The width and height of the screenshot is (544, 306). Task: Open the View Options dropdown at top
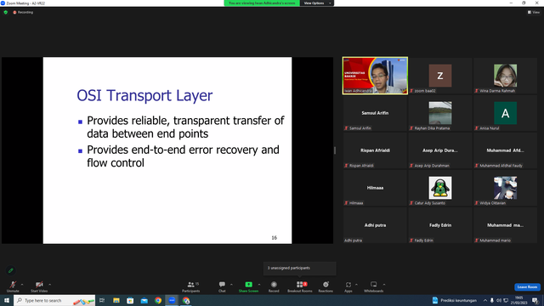[x=317, y=3]
